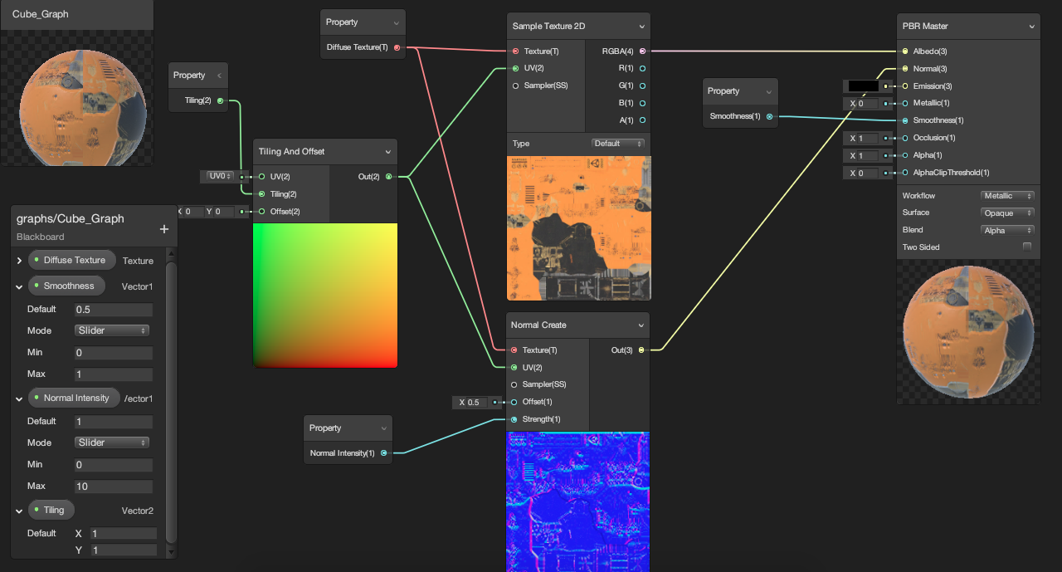Open the UV0 channel dropdown
Image resolution: width=1062 pixels, height=572 pixels.
[220, 177]
